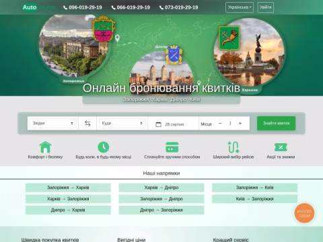Swap departure and destination cities
323x242 pixels.
pyautogui.click(x=87, y=123)
